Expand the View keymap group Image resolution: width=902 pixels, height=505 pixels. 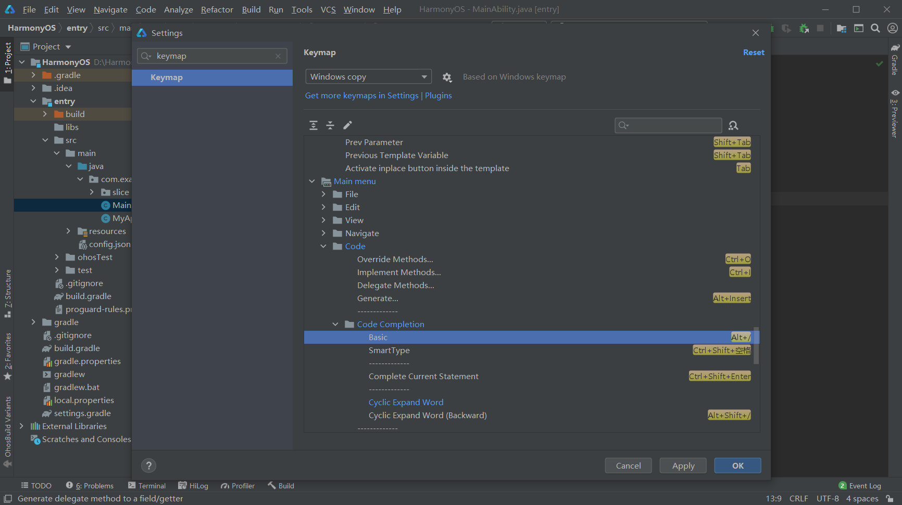click(x=323, y=221)
